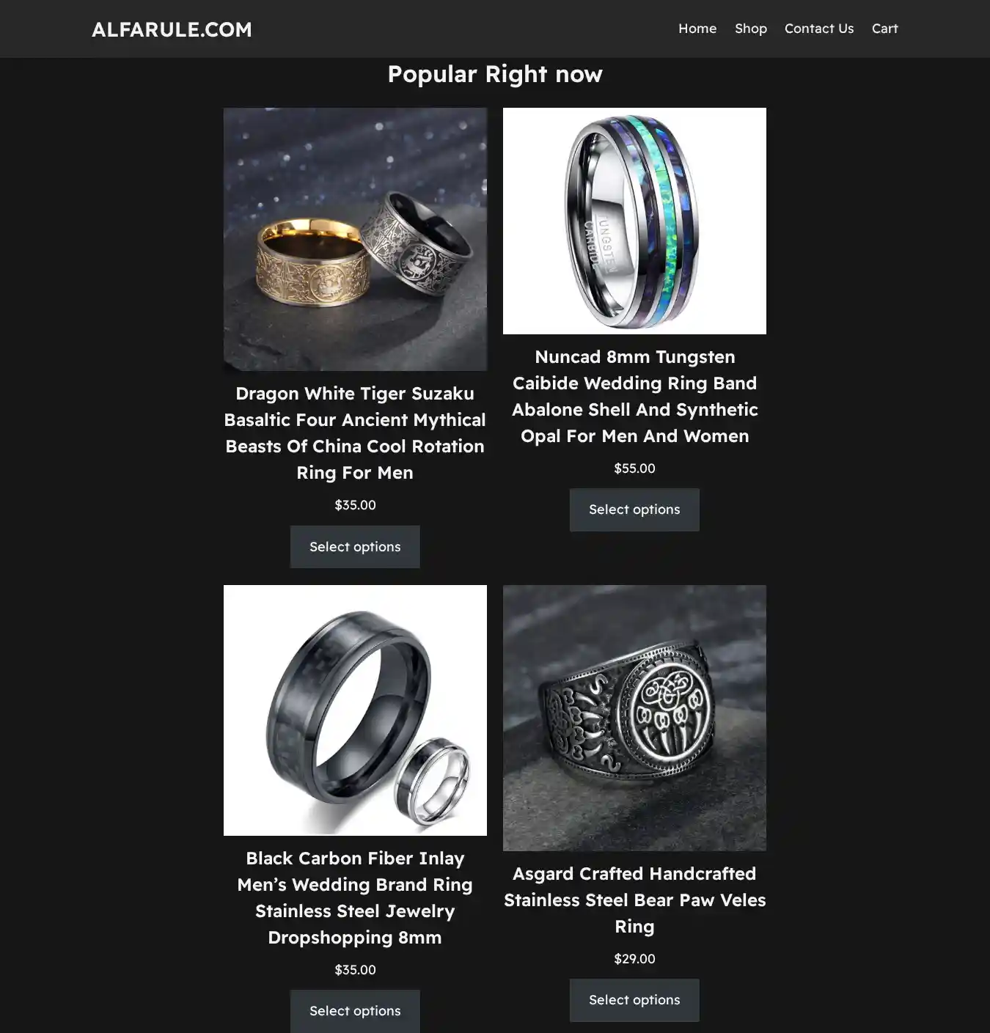Open the Asgard Bear Paw ring image

click(x=634, y=718)
